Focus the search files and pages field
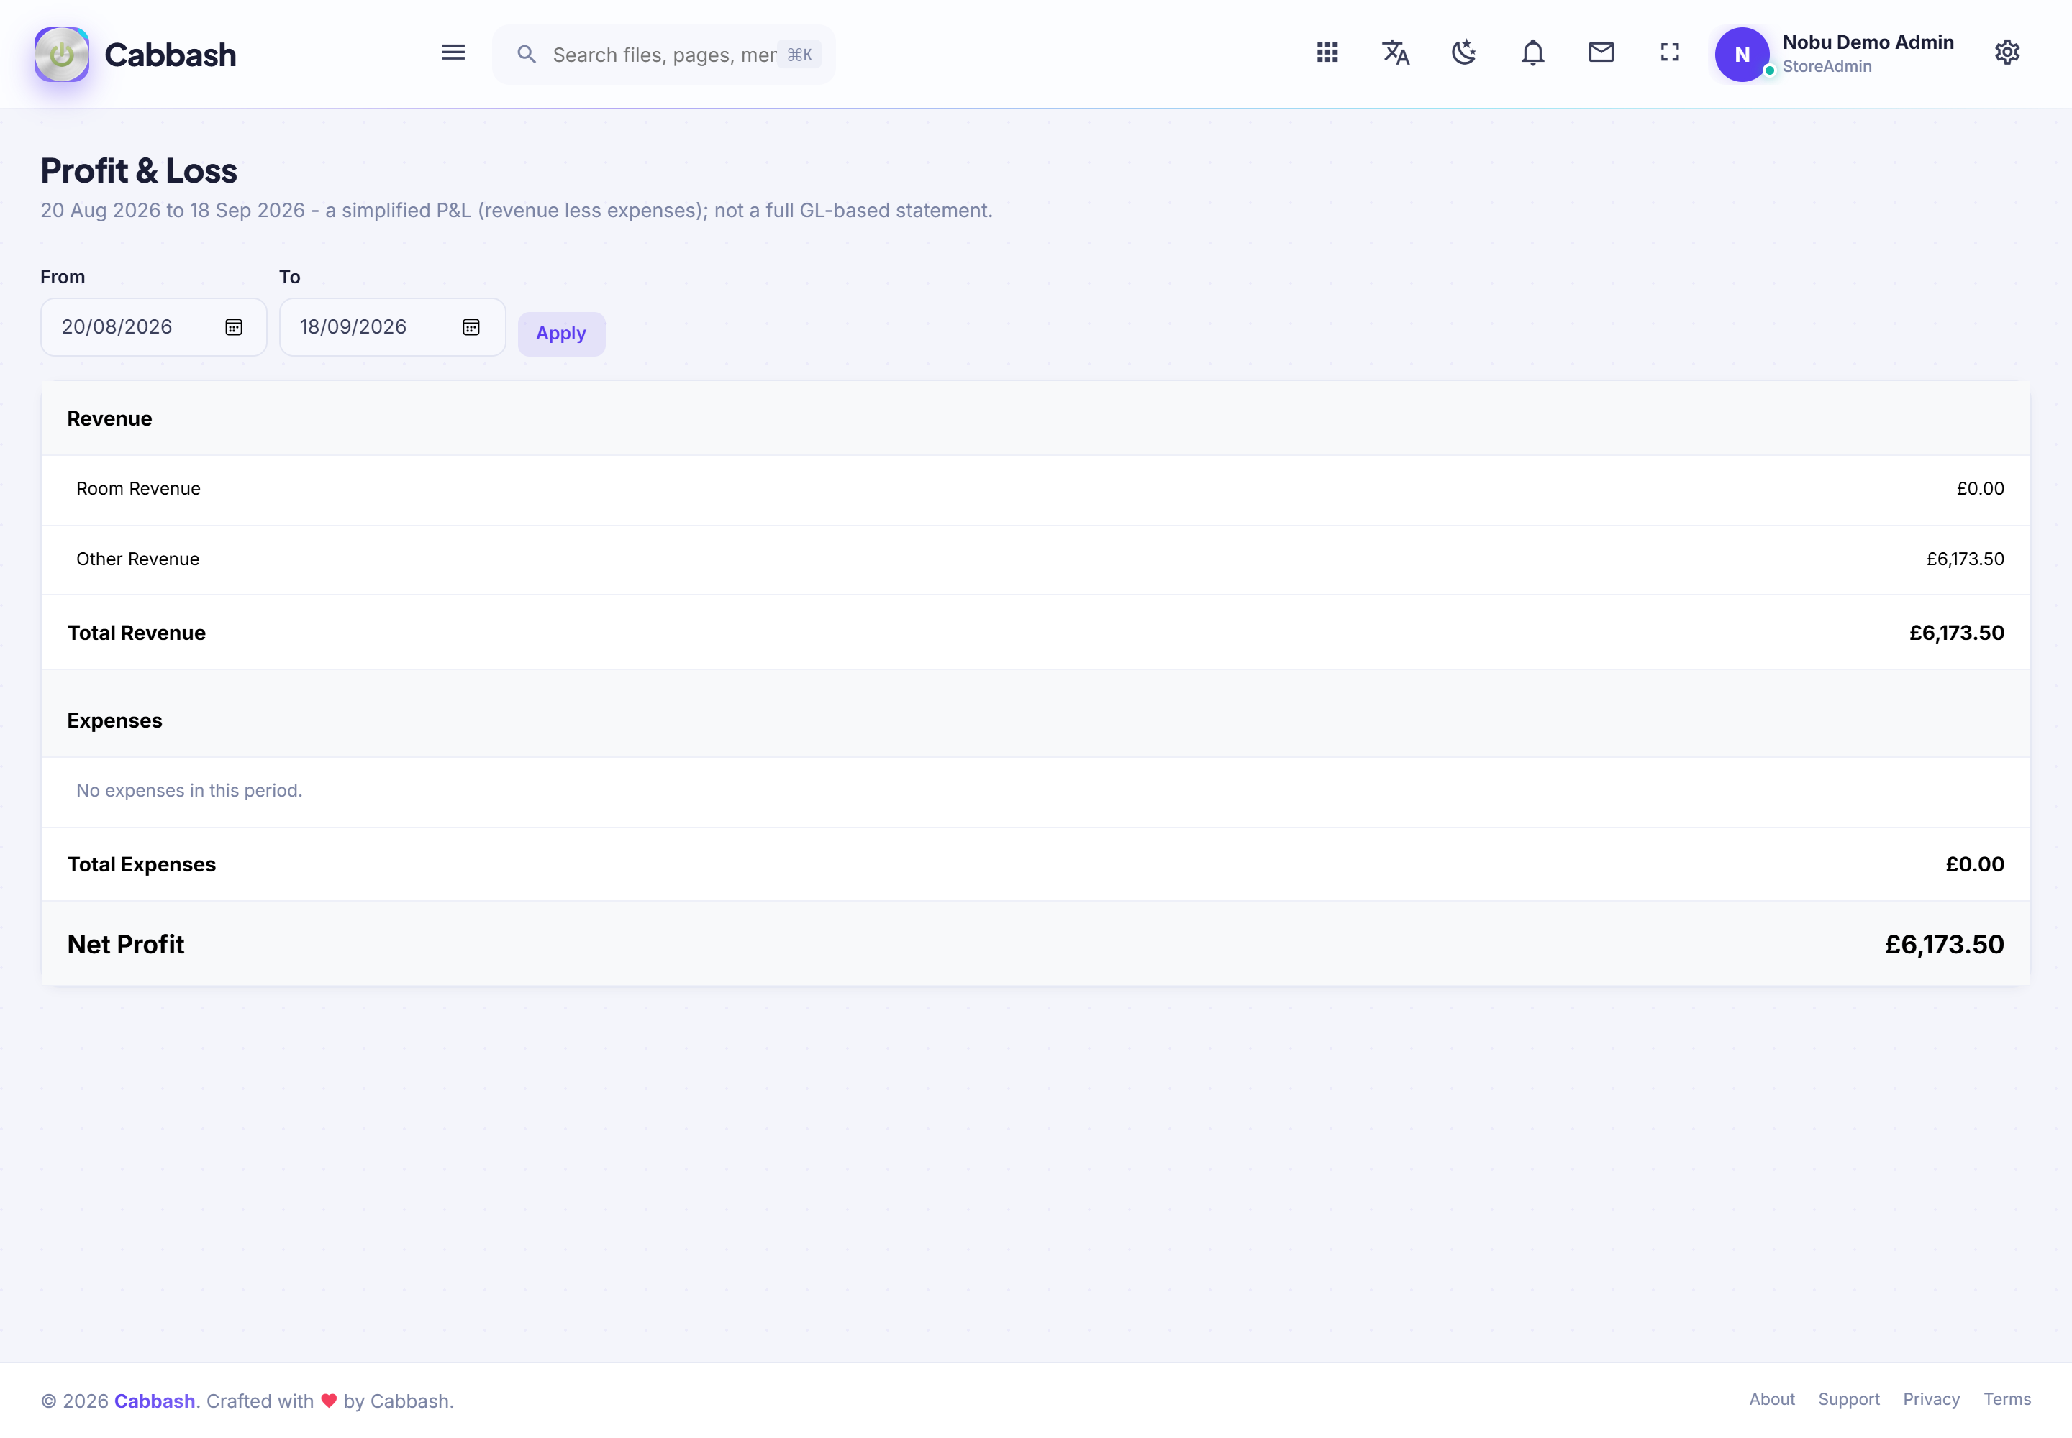 [663, 55]
